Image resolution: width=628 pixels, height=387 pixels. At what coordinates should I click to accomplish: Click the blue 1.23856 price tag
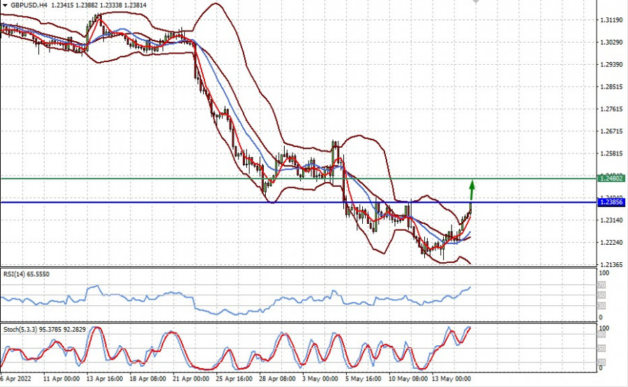pyautogui.click(x=611, y=202)
